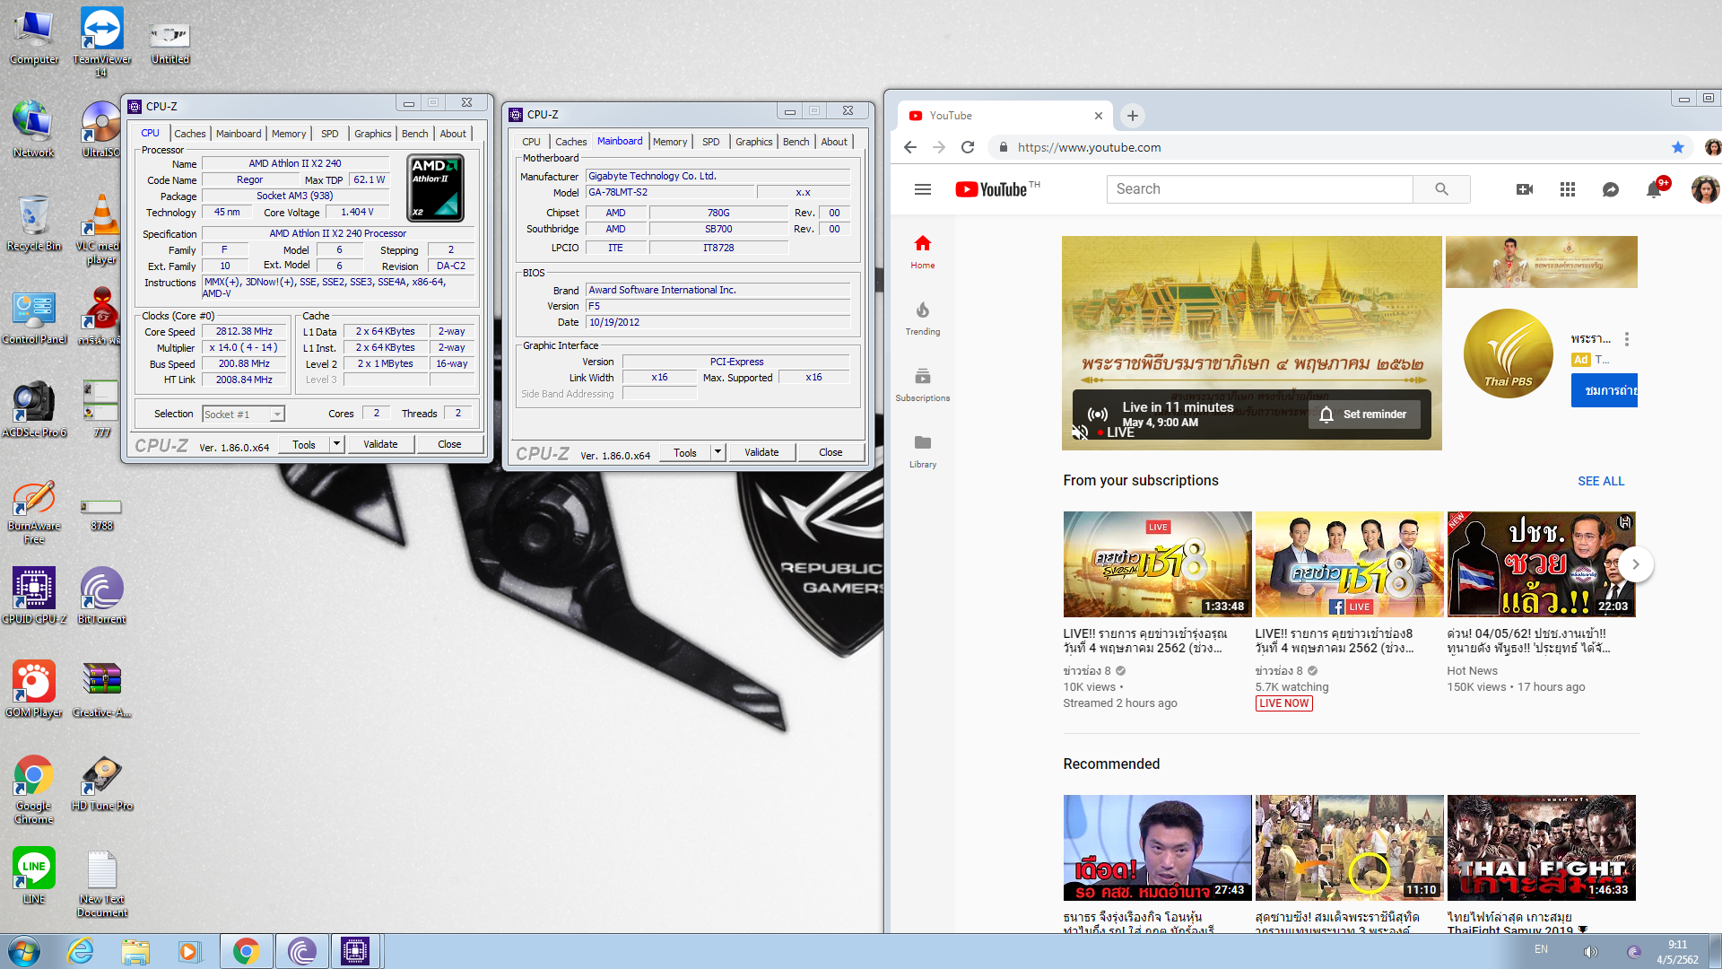Click the Windows Start button
Screen dimensions: 1722x969
tap(23, 951)
